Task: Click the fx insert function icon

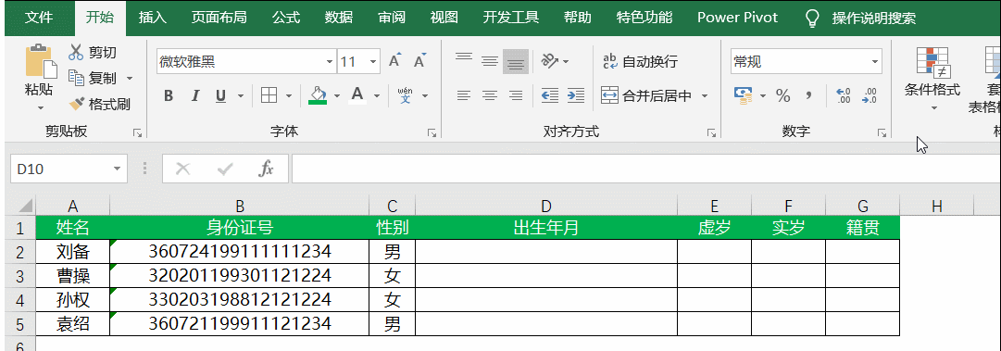Action: [x=266, y=169]
